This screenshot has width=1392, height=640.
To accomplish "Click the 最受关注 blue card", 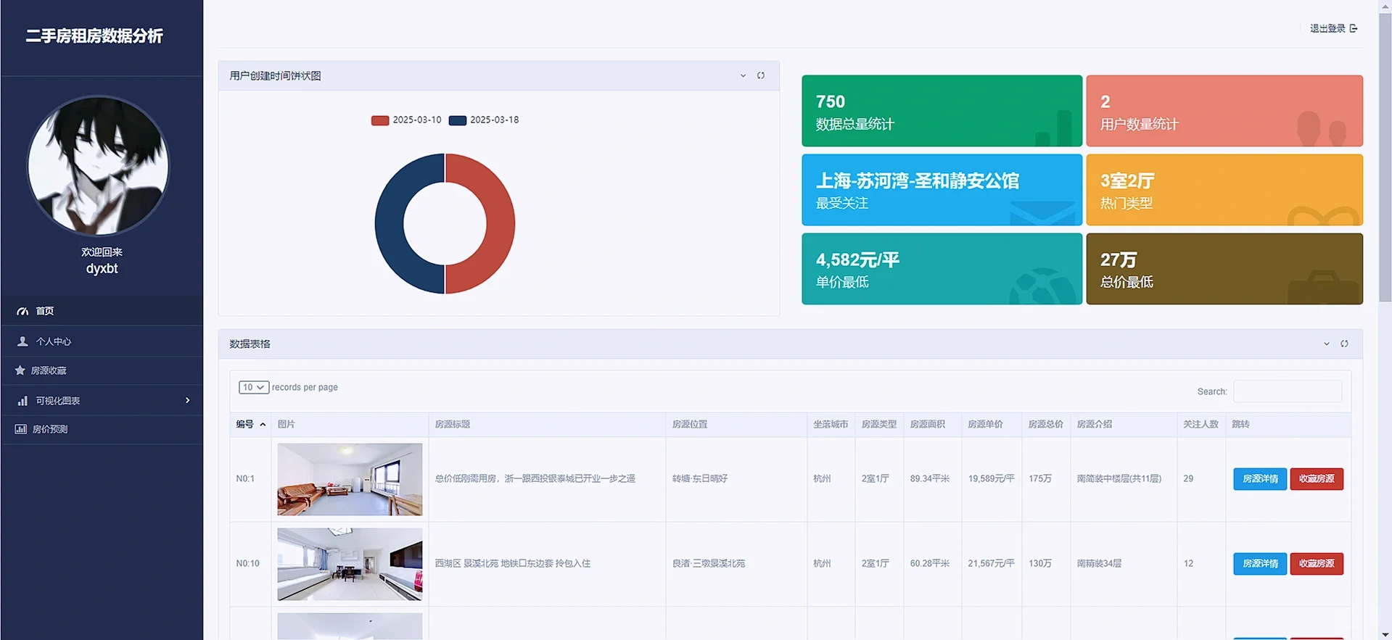I will (x=942, y=190).
